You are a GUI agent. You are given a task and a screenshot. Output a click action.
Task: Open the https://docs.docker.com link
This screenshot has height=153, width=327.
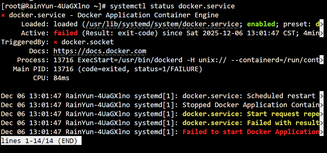pos(100,51)
